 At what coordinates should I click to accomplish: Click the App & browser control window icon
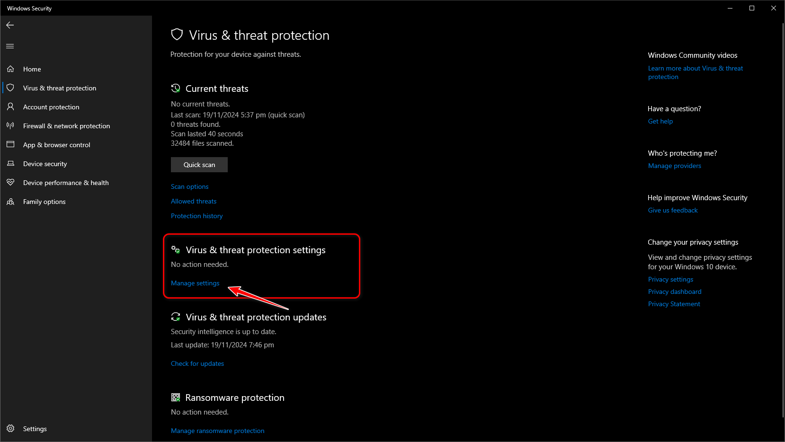coord(10,144)
